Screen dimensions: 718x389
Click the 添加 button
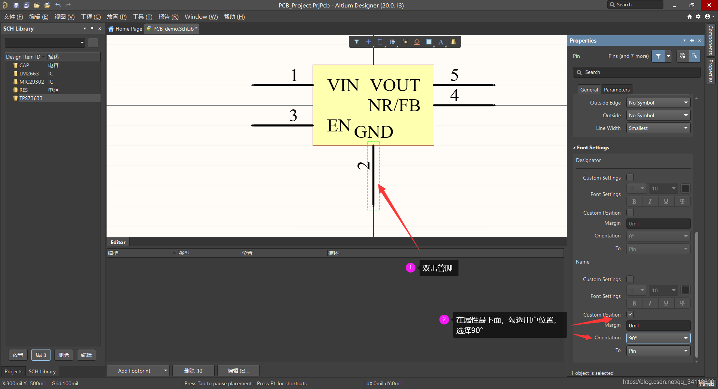pos(41,355)
